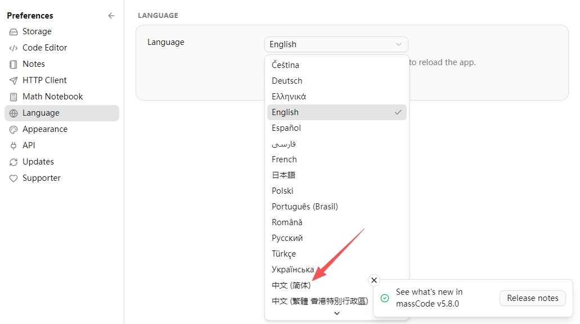The width and height of the screenshot is (580, 324).
Task: Choose فارسی from the language list
Action: [336, 144]
